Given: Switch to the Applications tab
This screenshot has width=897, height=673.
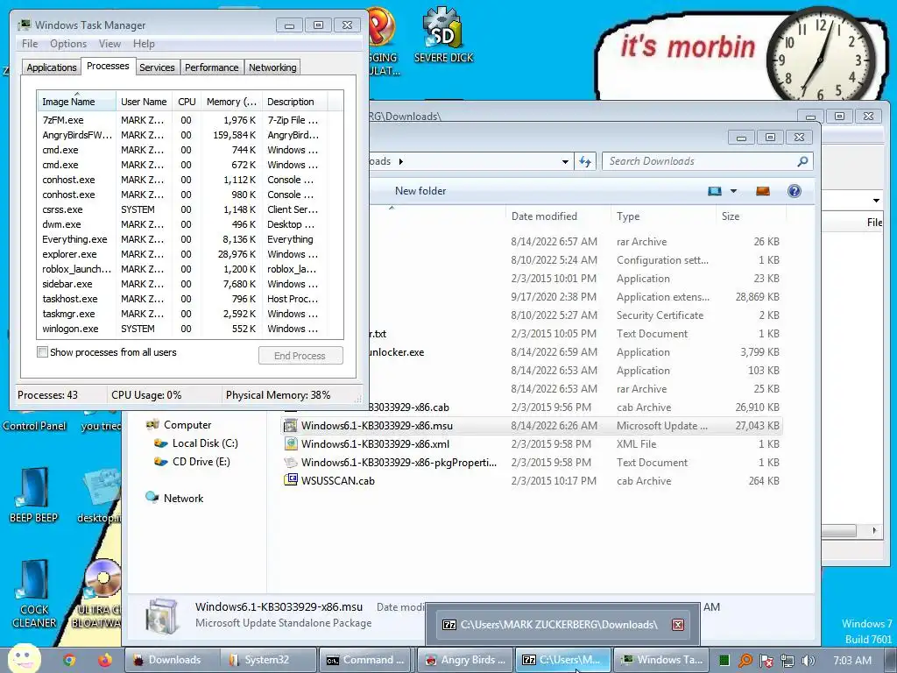Looking at the screenshot, I should 52,67.
